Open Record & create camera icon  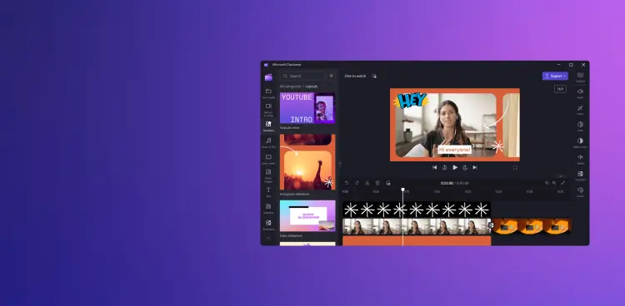click(x=268, y=106)
